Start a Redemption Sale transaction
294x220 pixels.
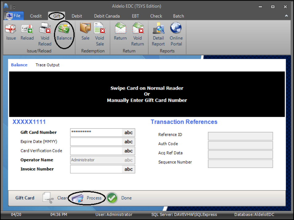click(x=85, y=31)
